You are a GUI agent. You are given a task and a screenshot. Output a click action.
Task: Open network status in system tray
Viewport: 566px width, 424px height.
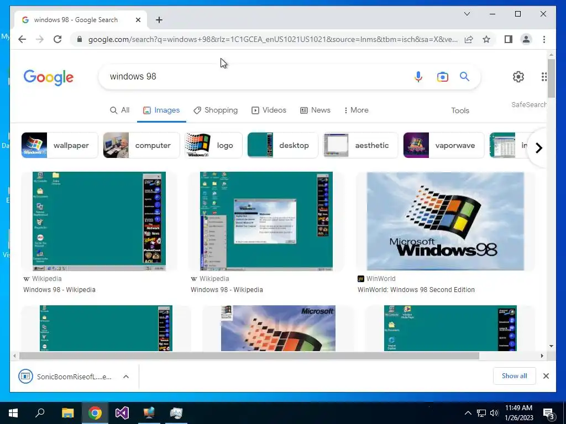click(x=481, y=413)
